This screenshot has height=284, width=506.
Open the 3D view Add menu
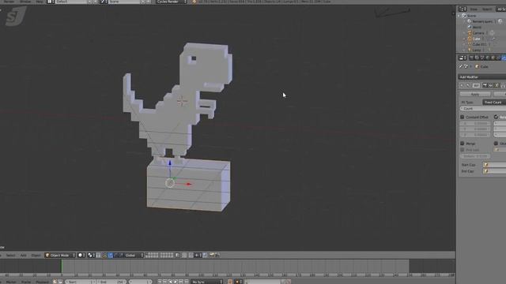[23, 256]
